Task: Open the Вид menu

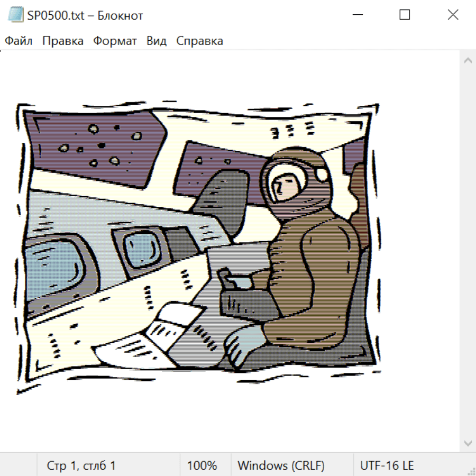Action: click(x=156, y=41)
